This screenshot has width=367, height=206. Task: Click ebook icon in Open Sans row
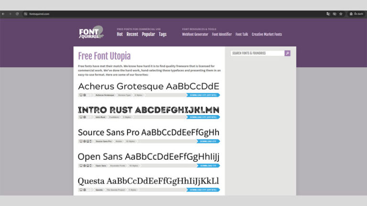click(88, 165)
